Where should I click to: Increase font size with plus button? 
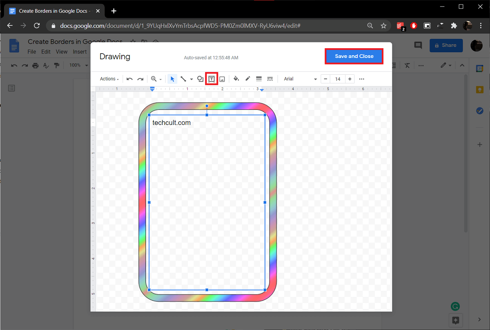click(350, 79)
